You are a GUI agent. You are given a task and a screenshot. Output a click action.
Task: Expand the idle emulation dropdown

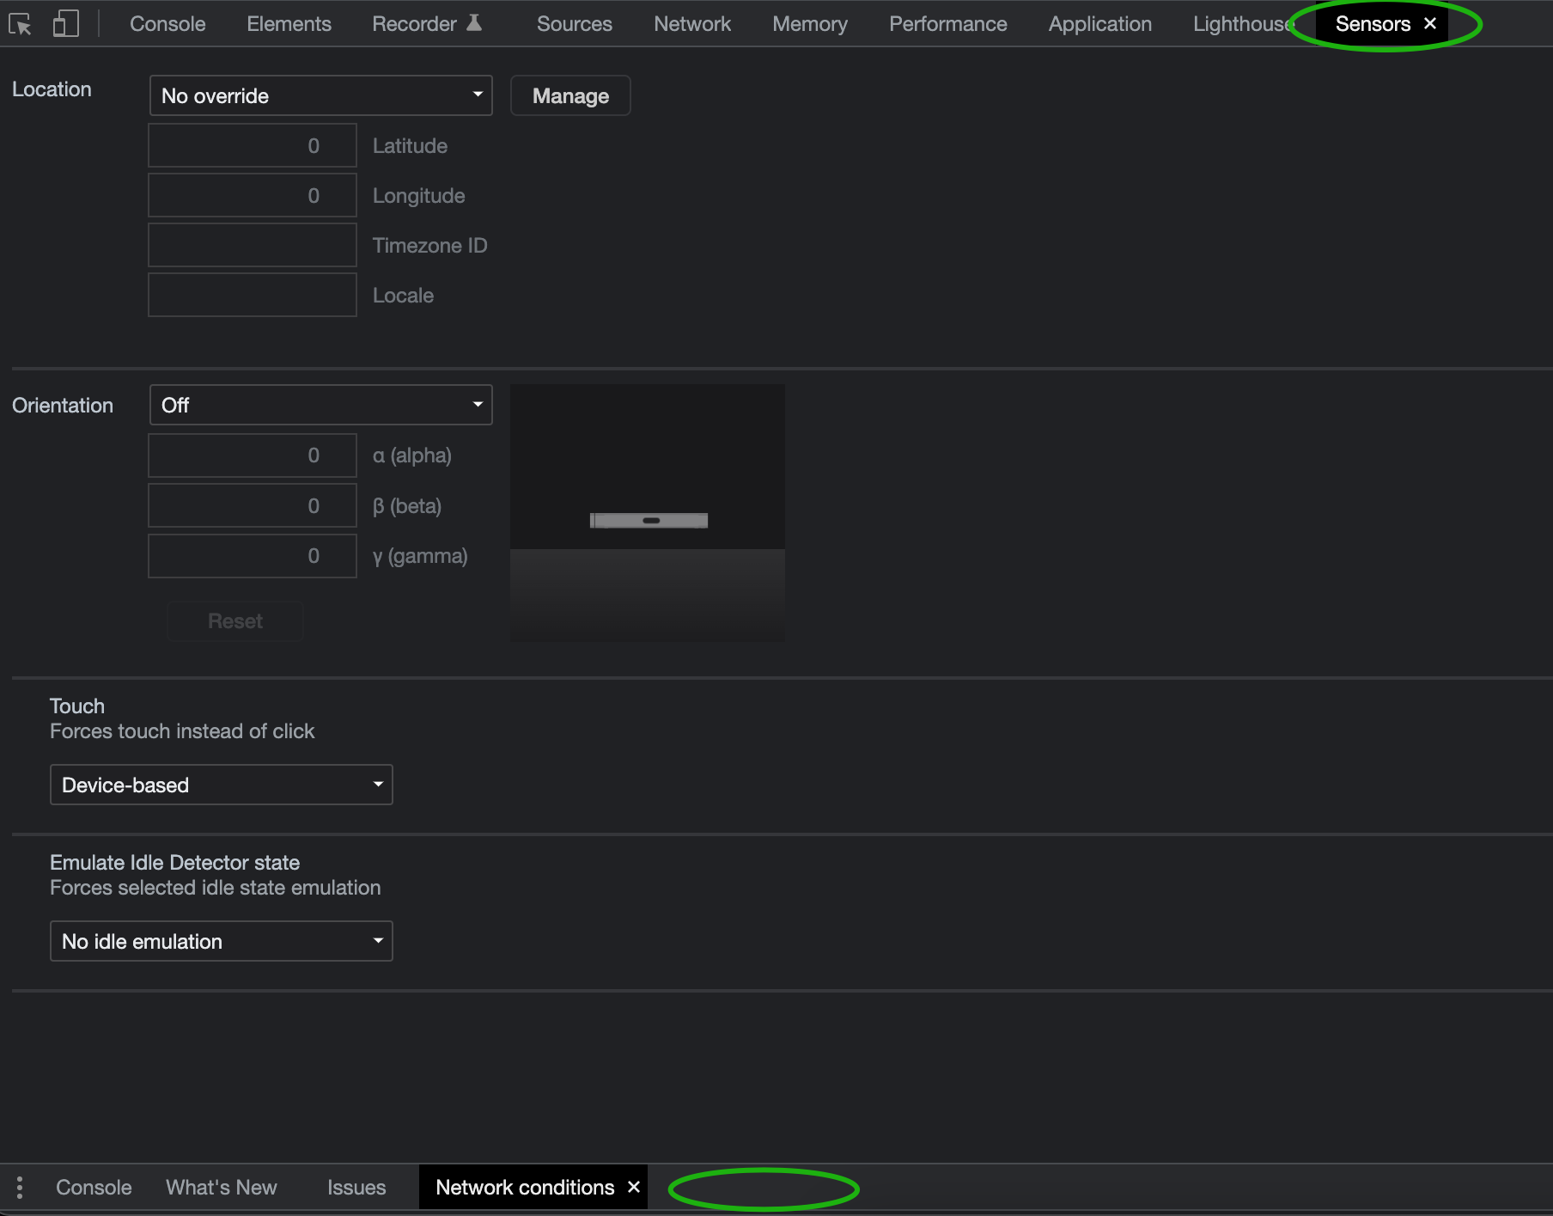coord(221,941)
